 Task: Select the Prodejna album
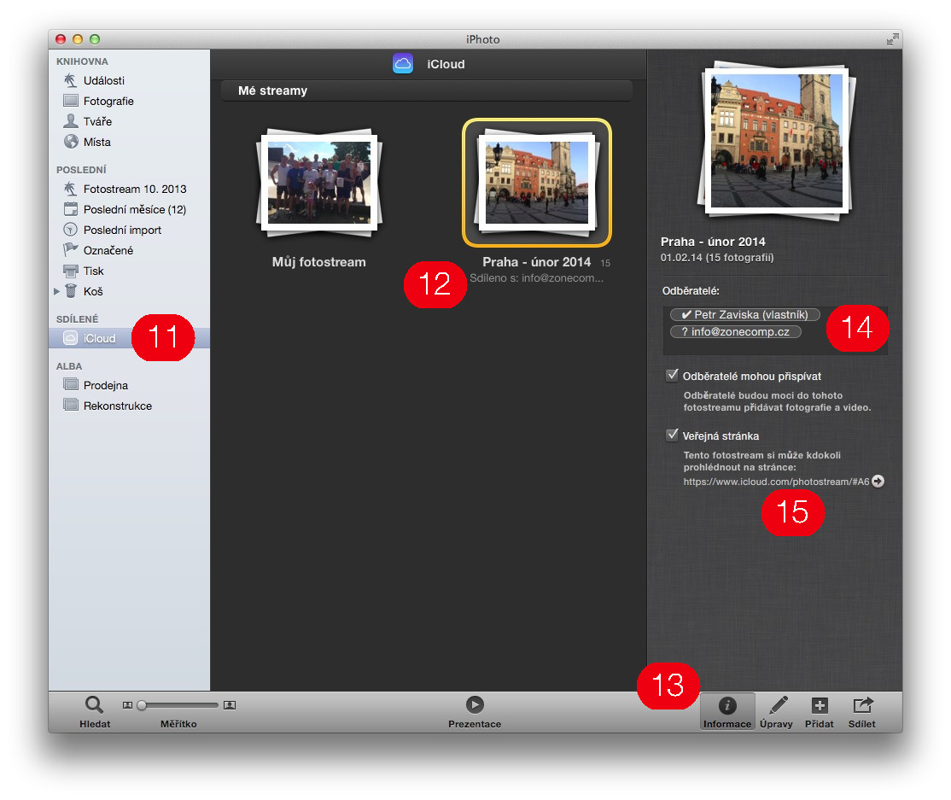(x=105, y=385)
